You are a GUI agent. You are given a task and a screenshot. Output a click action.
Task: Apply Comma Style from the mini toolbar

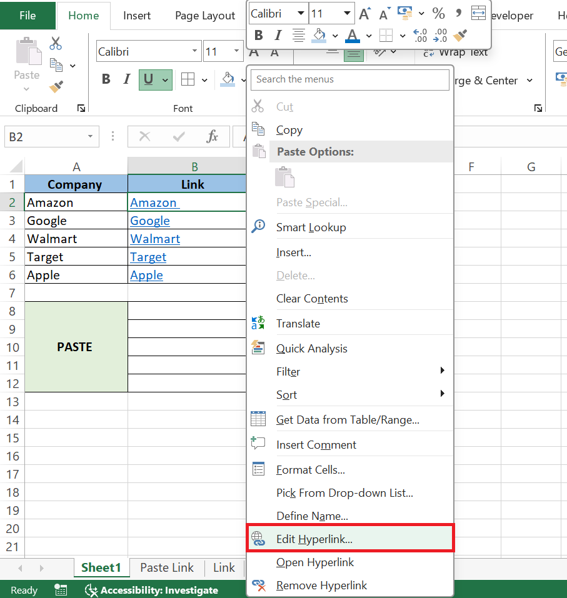pyautogui.click(x=458, y=13)
